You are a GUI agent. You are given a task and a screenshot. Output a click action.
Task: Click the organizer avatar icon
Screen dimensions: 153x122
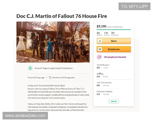30,68
